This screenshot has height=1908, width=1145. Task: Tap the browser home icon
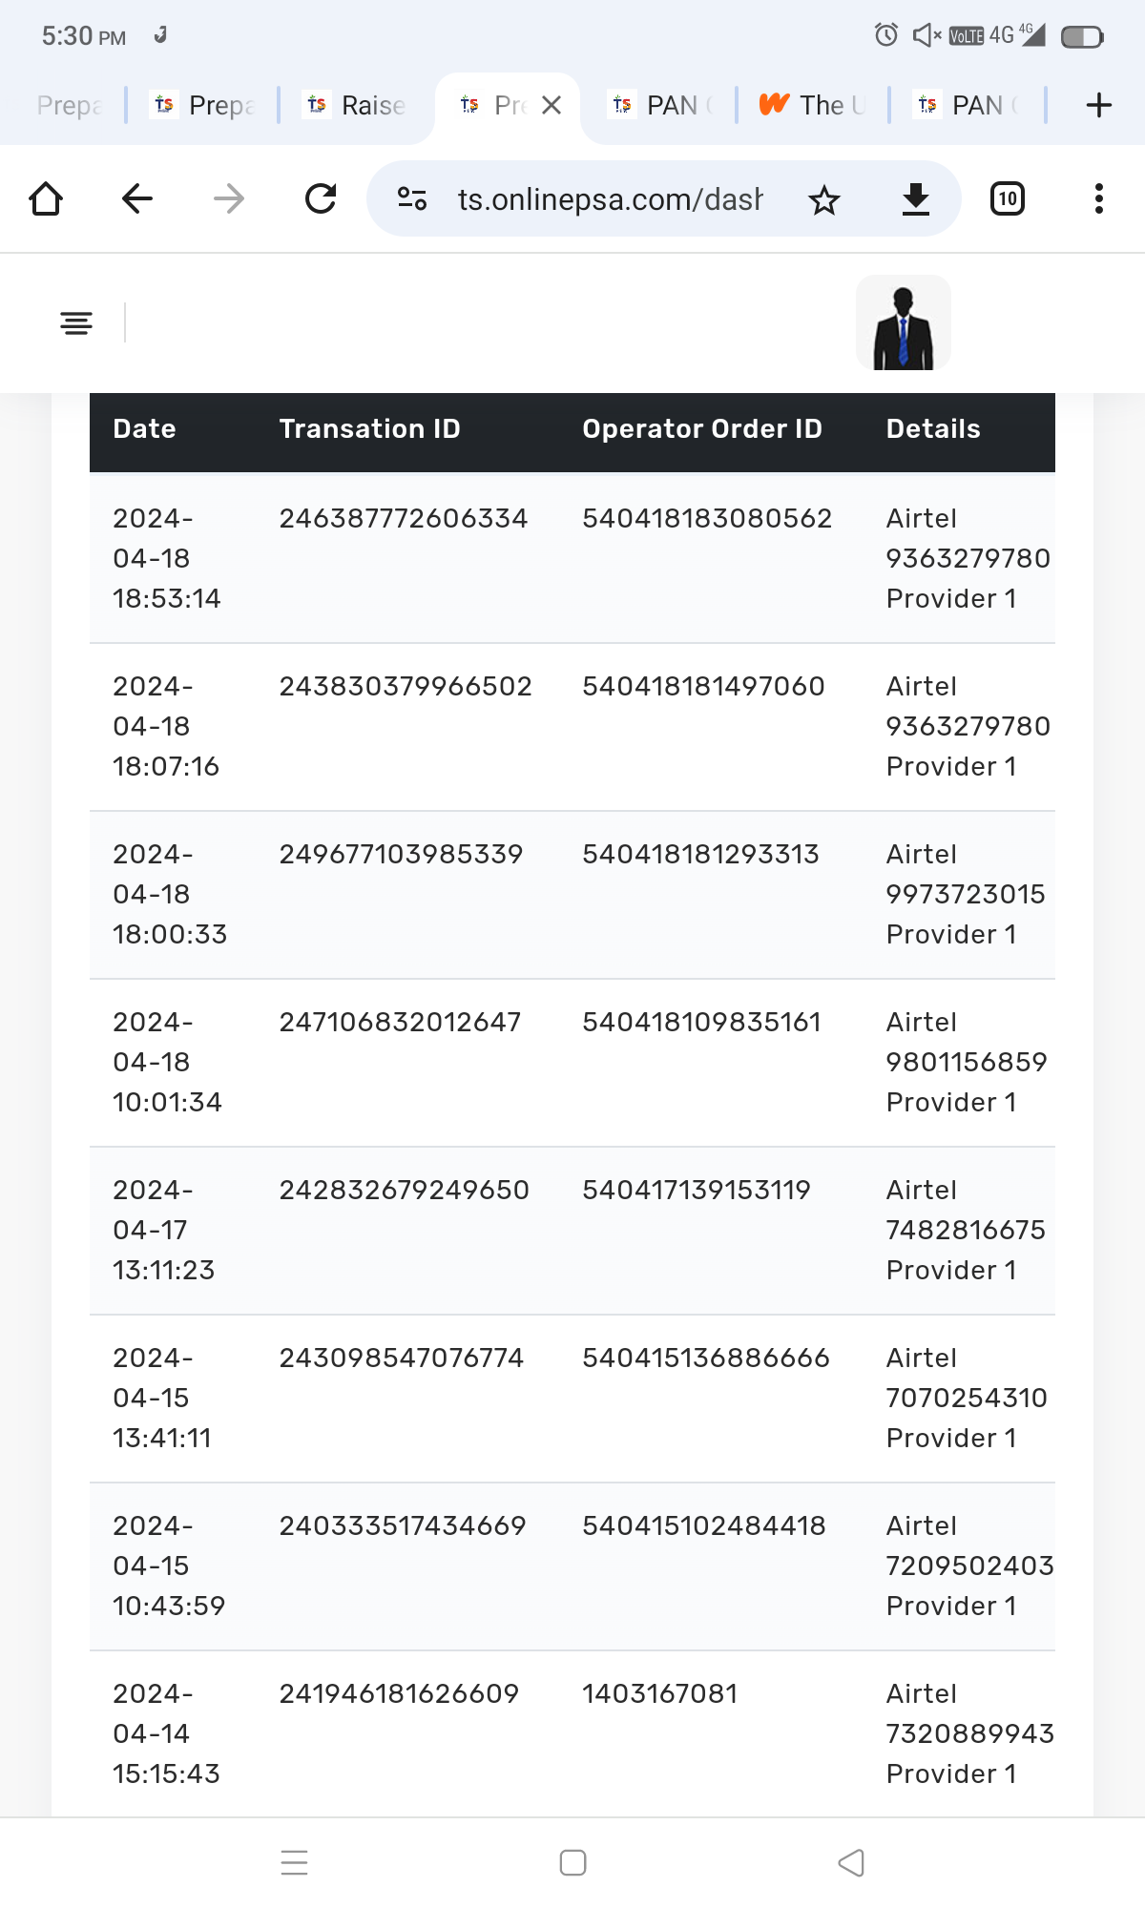(46, 198)
